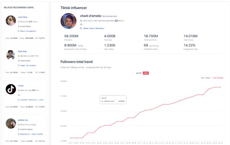Click the first data point on the followers line
The image size is (230, 145).
(70, 138)
